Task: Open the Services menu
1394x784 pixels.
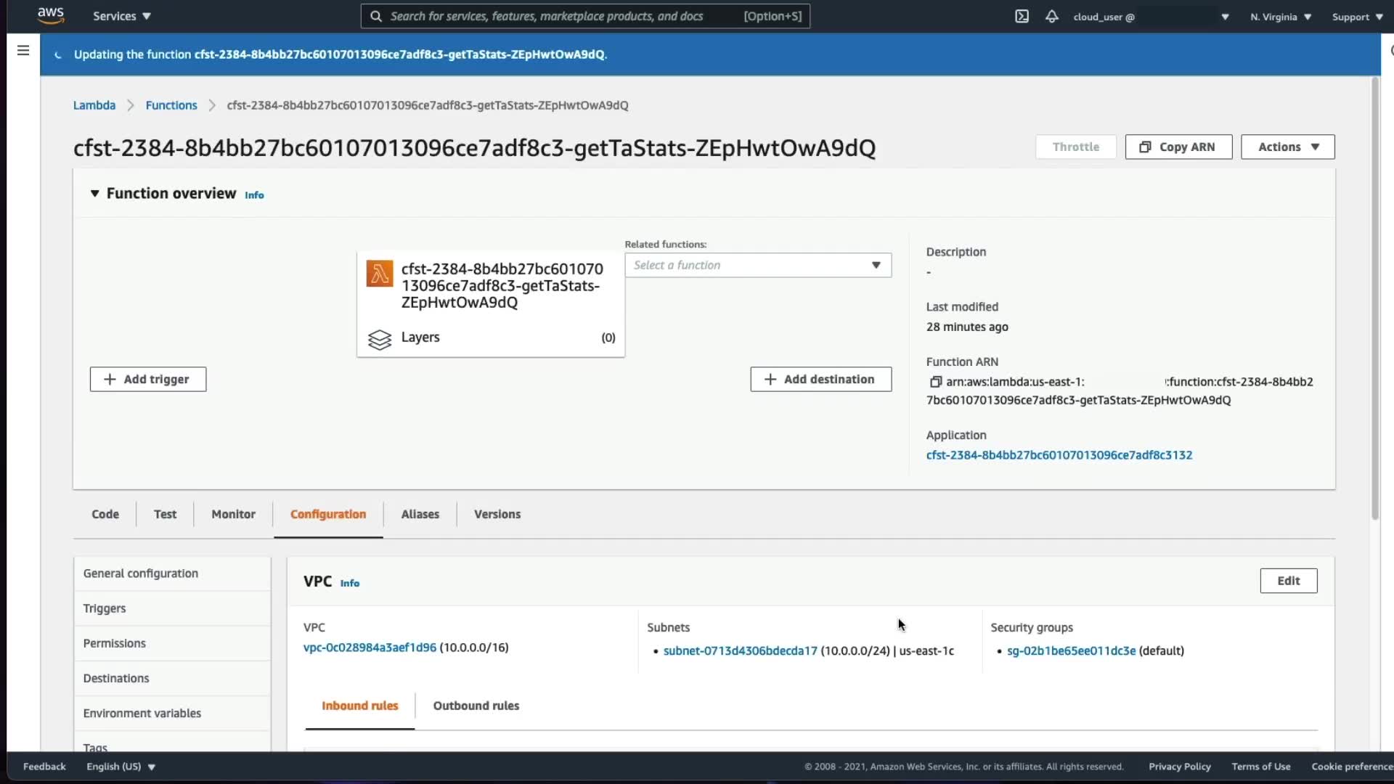Action: 121,16
